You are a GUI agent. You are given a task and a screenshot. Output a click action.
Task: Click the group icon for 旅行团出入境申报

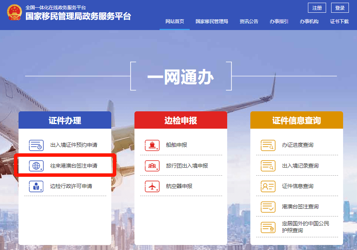pos(152,166)
